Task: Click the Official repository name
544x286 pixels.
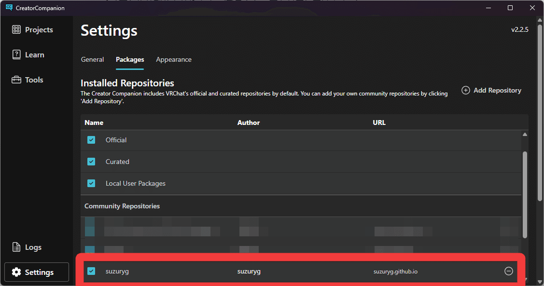Action: 116,140
